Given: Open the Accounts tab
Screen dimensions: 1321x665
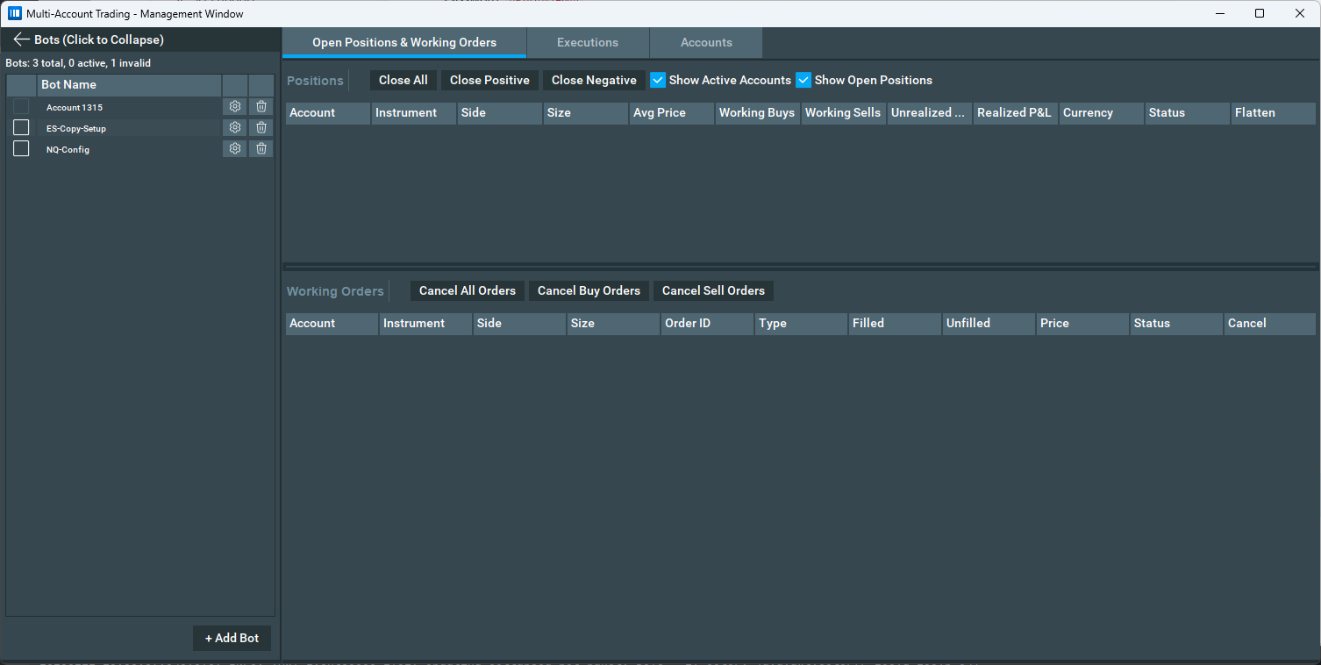Looking at the screenshot, I should tap(706, 42).
